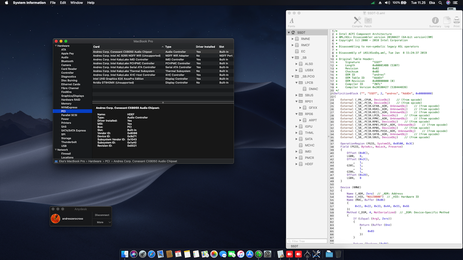Open the More dropdown in Anydesk
The width and height of the screenshot is (463, 260).
102,222
